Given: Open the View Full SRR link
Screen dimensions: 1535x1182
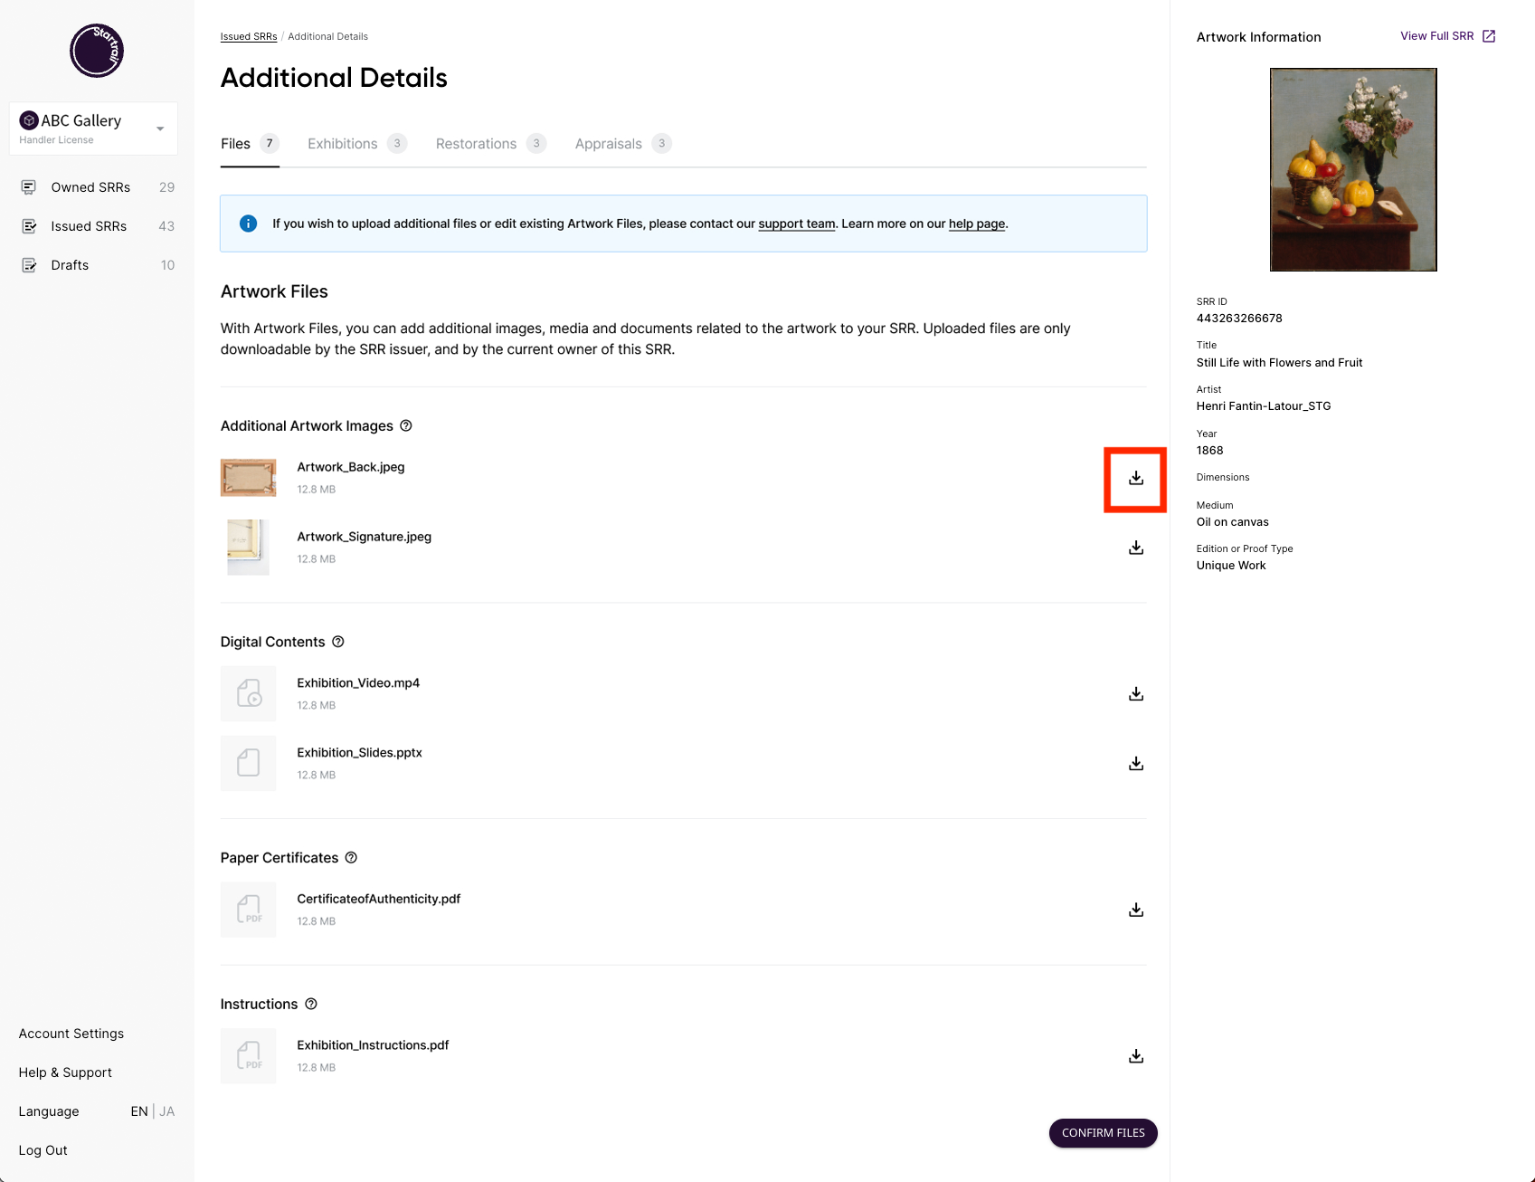Looking at the screenshot, I should click(1437, 36).
